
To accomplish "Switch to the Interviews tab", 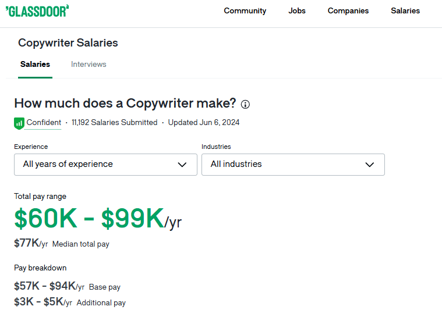I will tap(89, 64).
